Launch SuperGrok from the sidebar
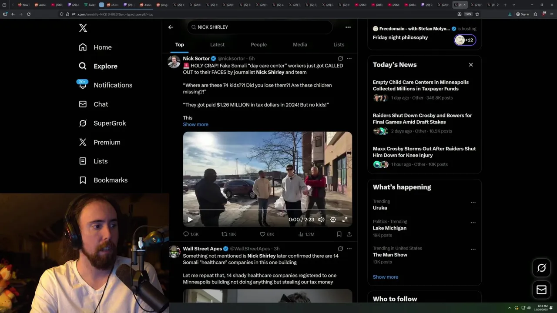Image resolution: width=557 pixels, height=313 pixels. coord(102,123)
